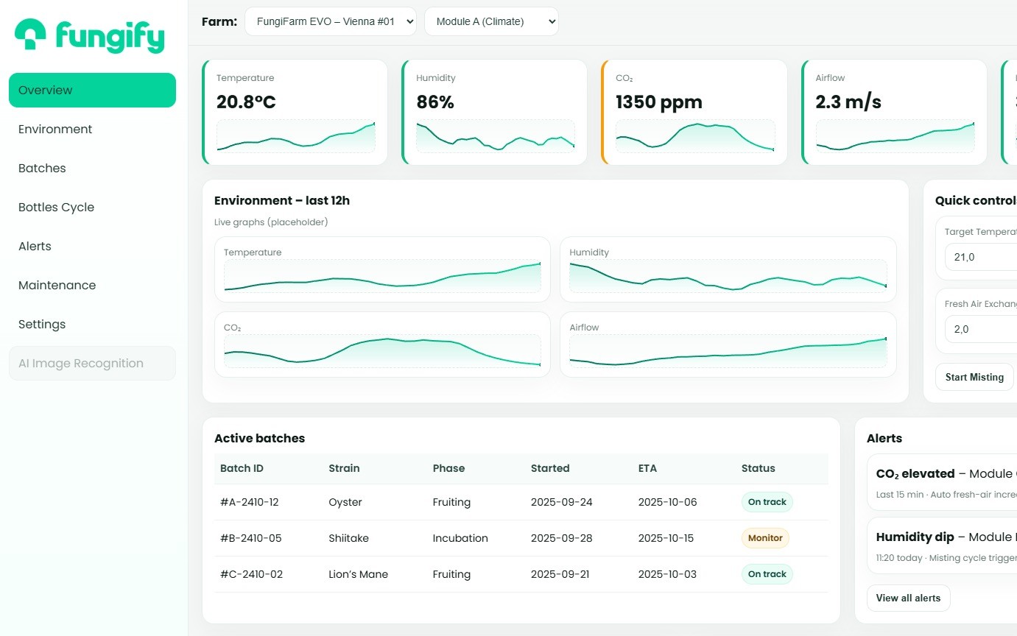Open Batches from the sidebar

(x=42, y=168)
